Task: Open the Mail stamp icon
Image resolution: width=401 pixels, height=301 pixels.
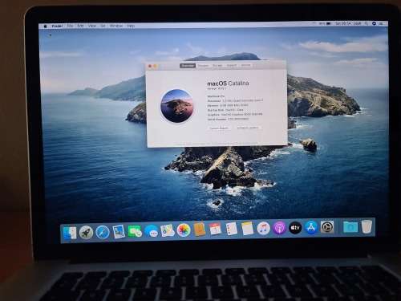Action: tap(119, 231)
